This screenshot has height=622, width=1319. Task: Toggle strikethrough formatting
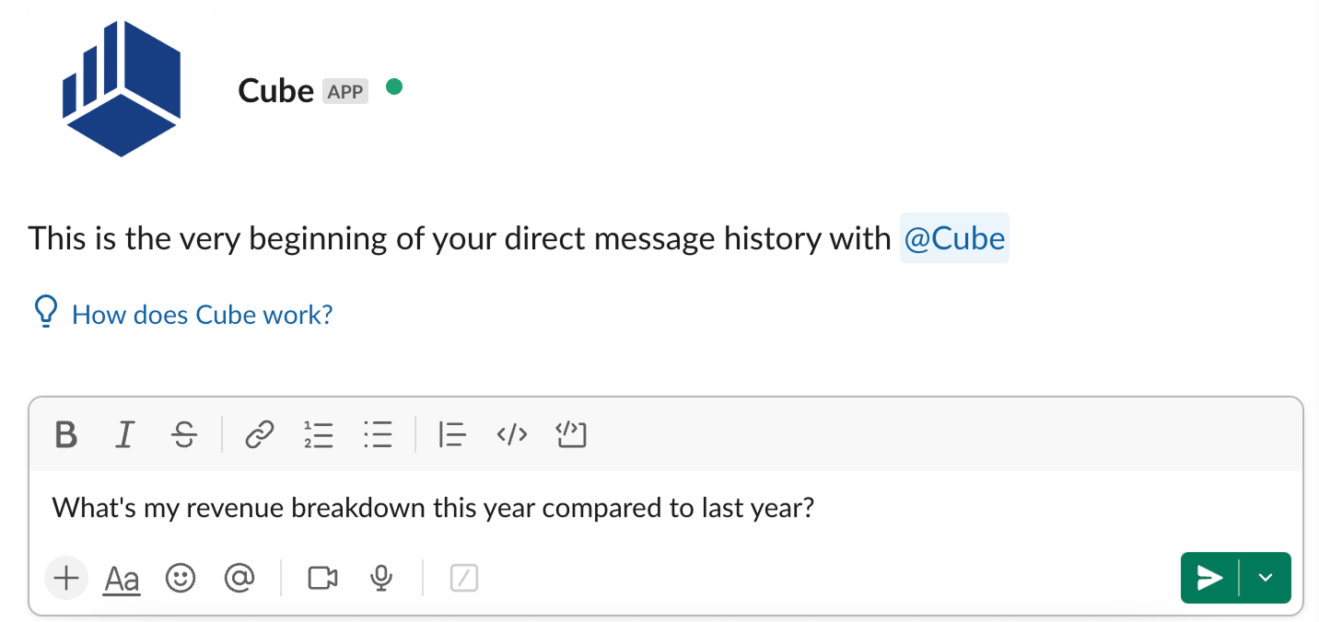pyautogui.click(x=184, y=434)
